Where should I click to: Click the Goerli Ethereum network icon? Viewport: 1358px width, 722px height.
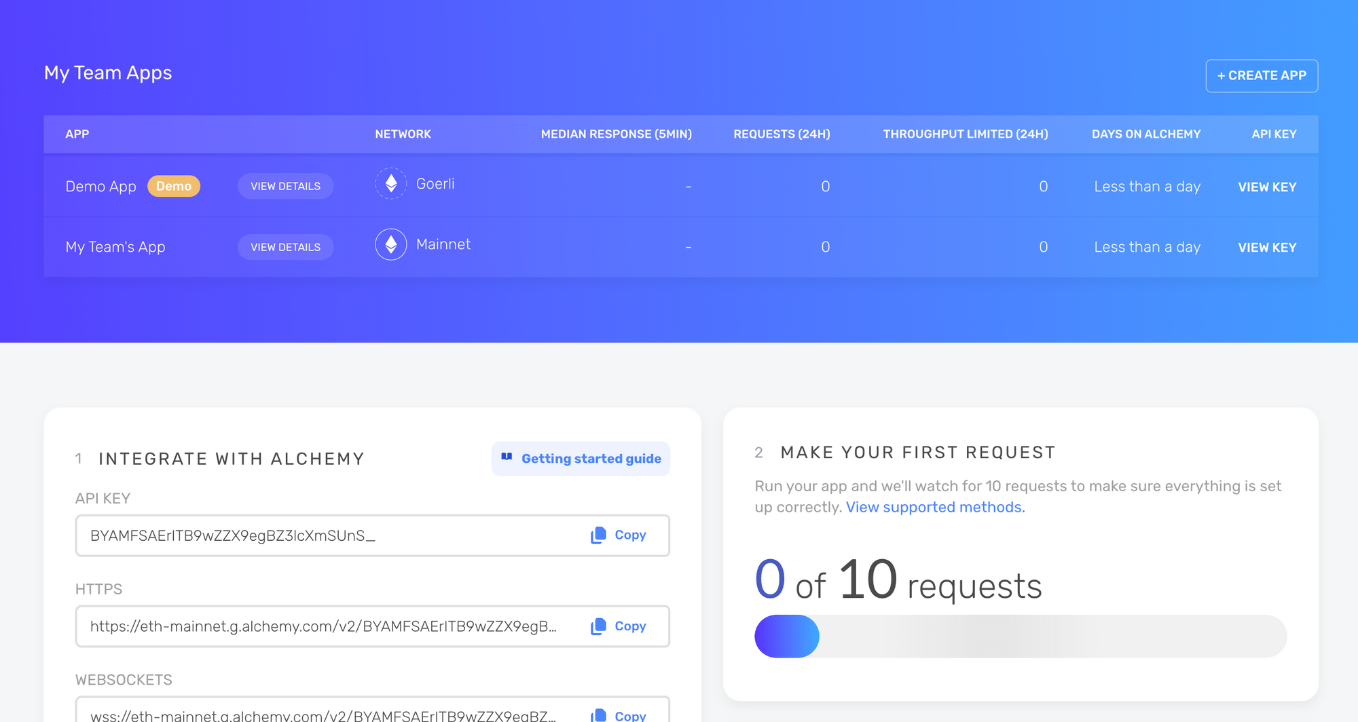391,183
